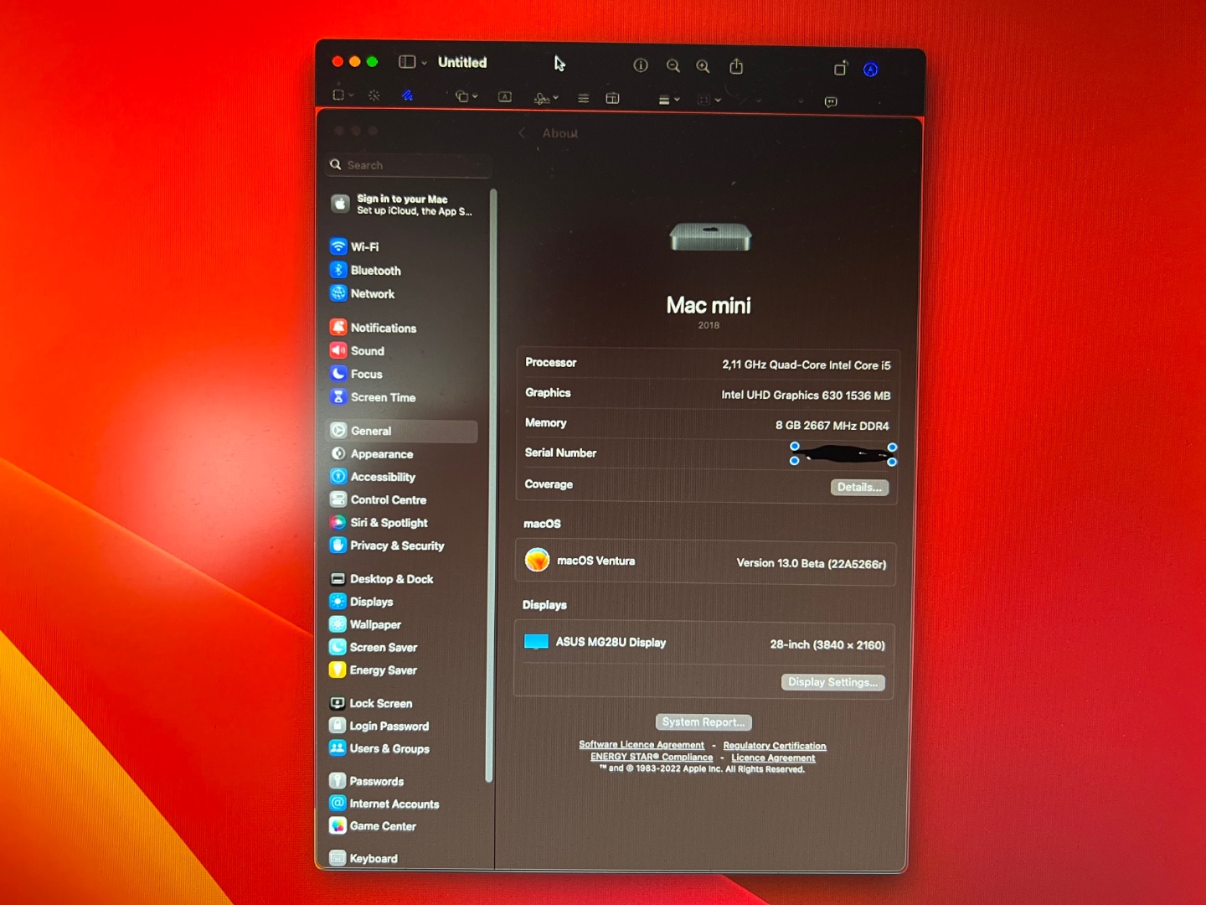Viewport: 1206px width, 905px height.
Task: Click the Details... button beside Coverage
Action: [859, 487]
